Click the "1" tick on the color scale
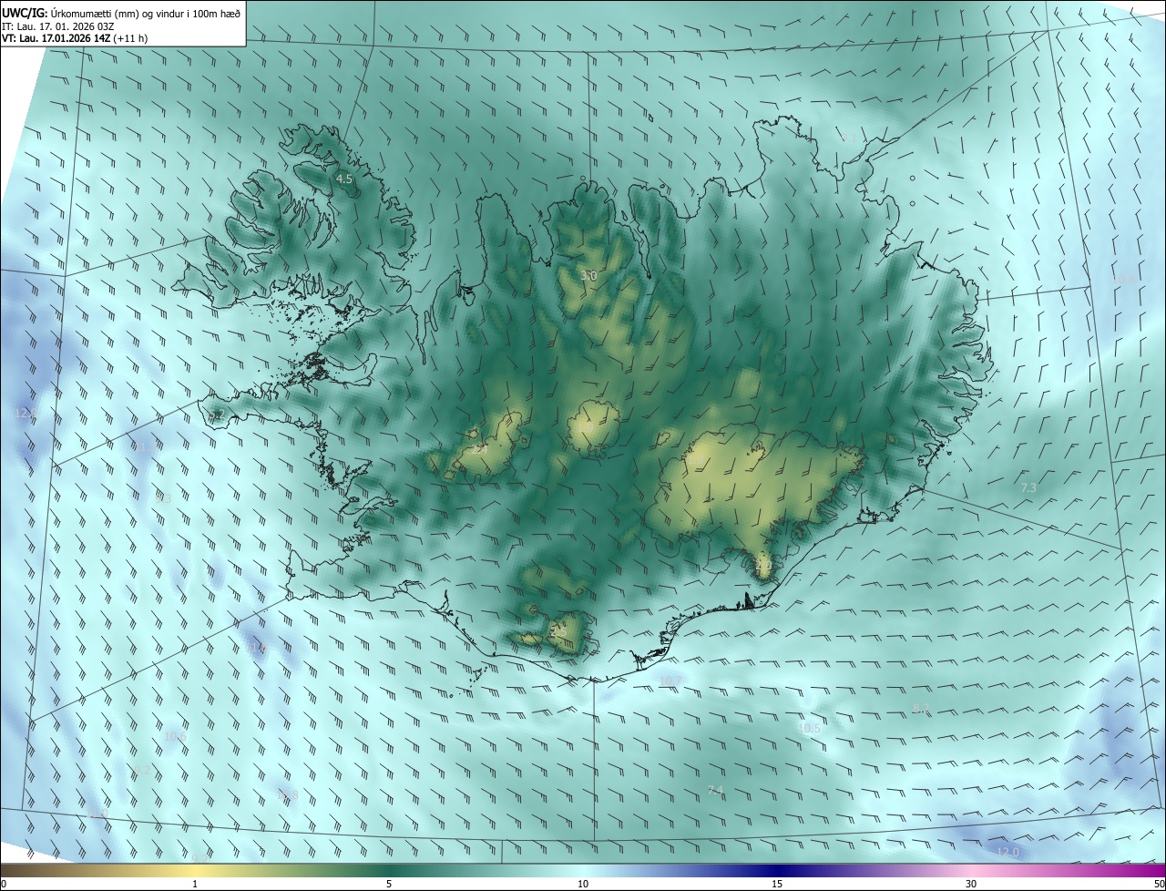The width and height of the screenshot is (1166, 891). pyautogui.click(x=195, y=885)
